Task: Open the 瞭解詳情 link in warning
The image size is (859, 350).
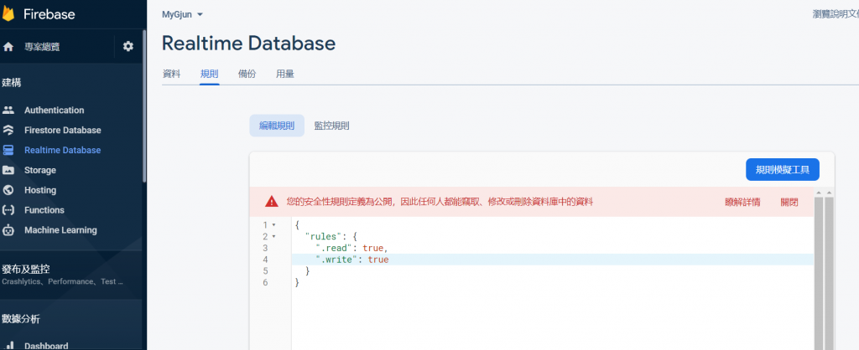Action: click(x=742, y=202)
